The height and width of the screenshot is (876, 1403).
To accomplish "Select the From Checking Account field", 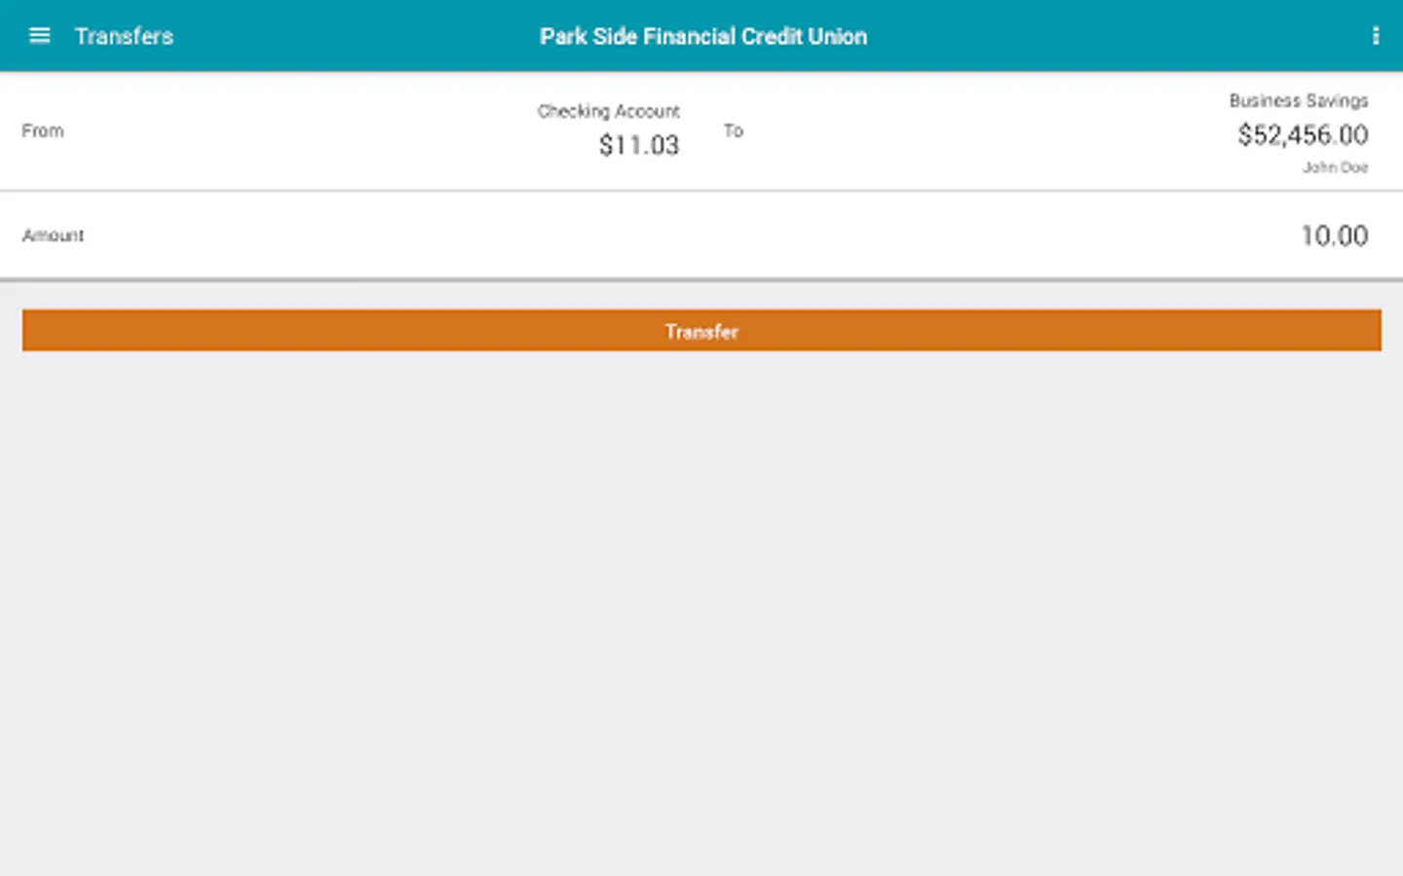I will 351,131.
